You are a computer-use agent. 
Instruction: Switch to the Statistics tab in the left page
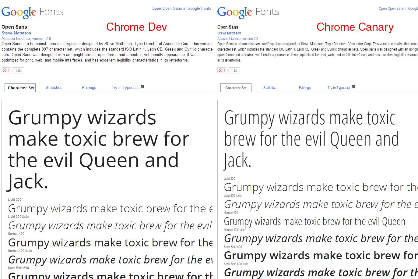click(54, 87)
